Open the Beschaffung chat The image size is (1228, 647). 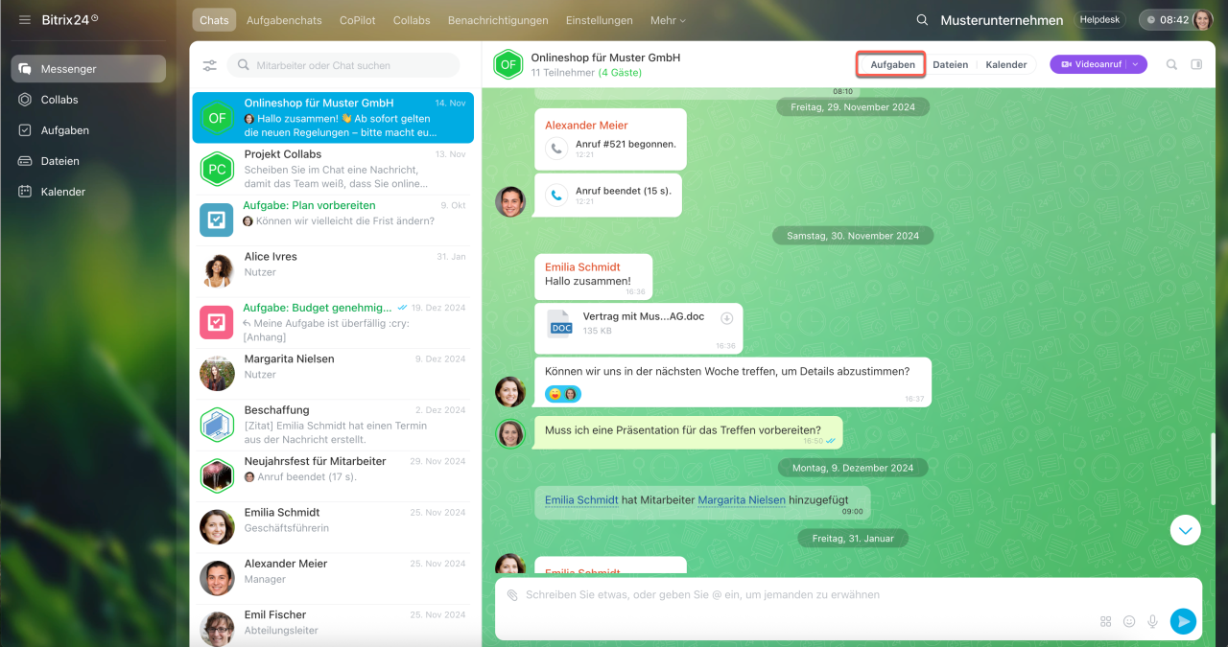(x=333, y=425)
